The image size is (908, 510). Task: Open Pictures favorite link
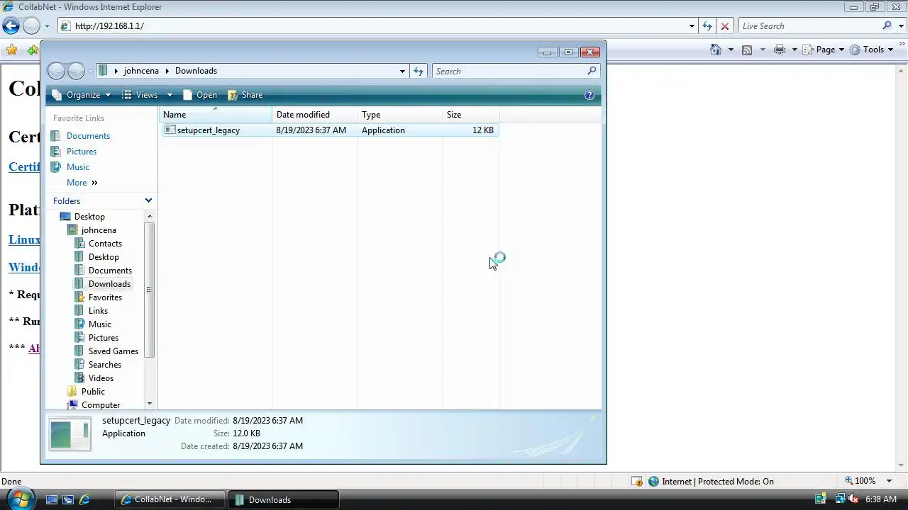(82, 152)
